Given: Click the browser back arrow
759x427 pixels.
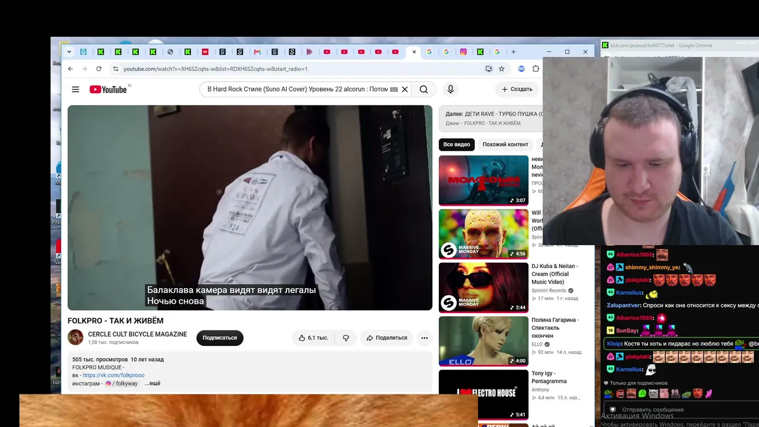Looking at the screenshot, I should click(x=70, y=69).
